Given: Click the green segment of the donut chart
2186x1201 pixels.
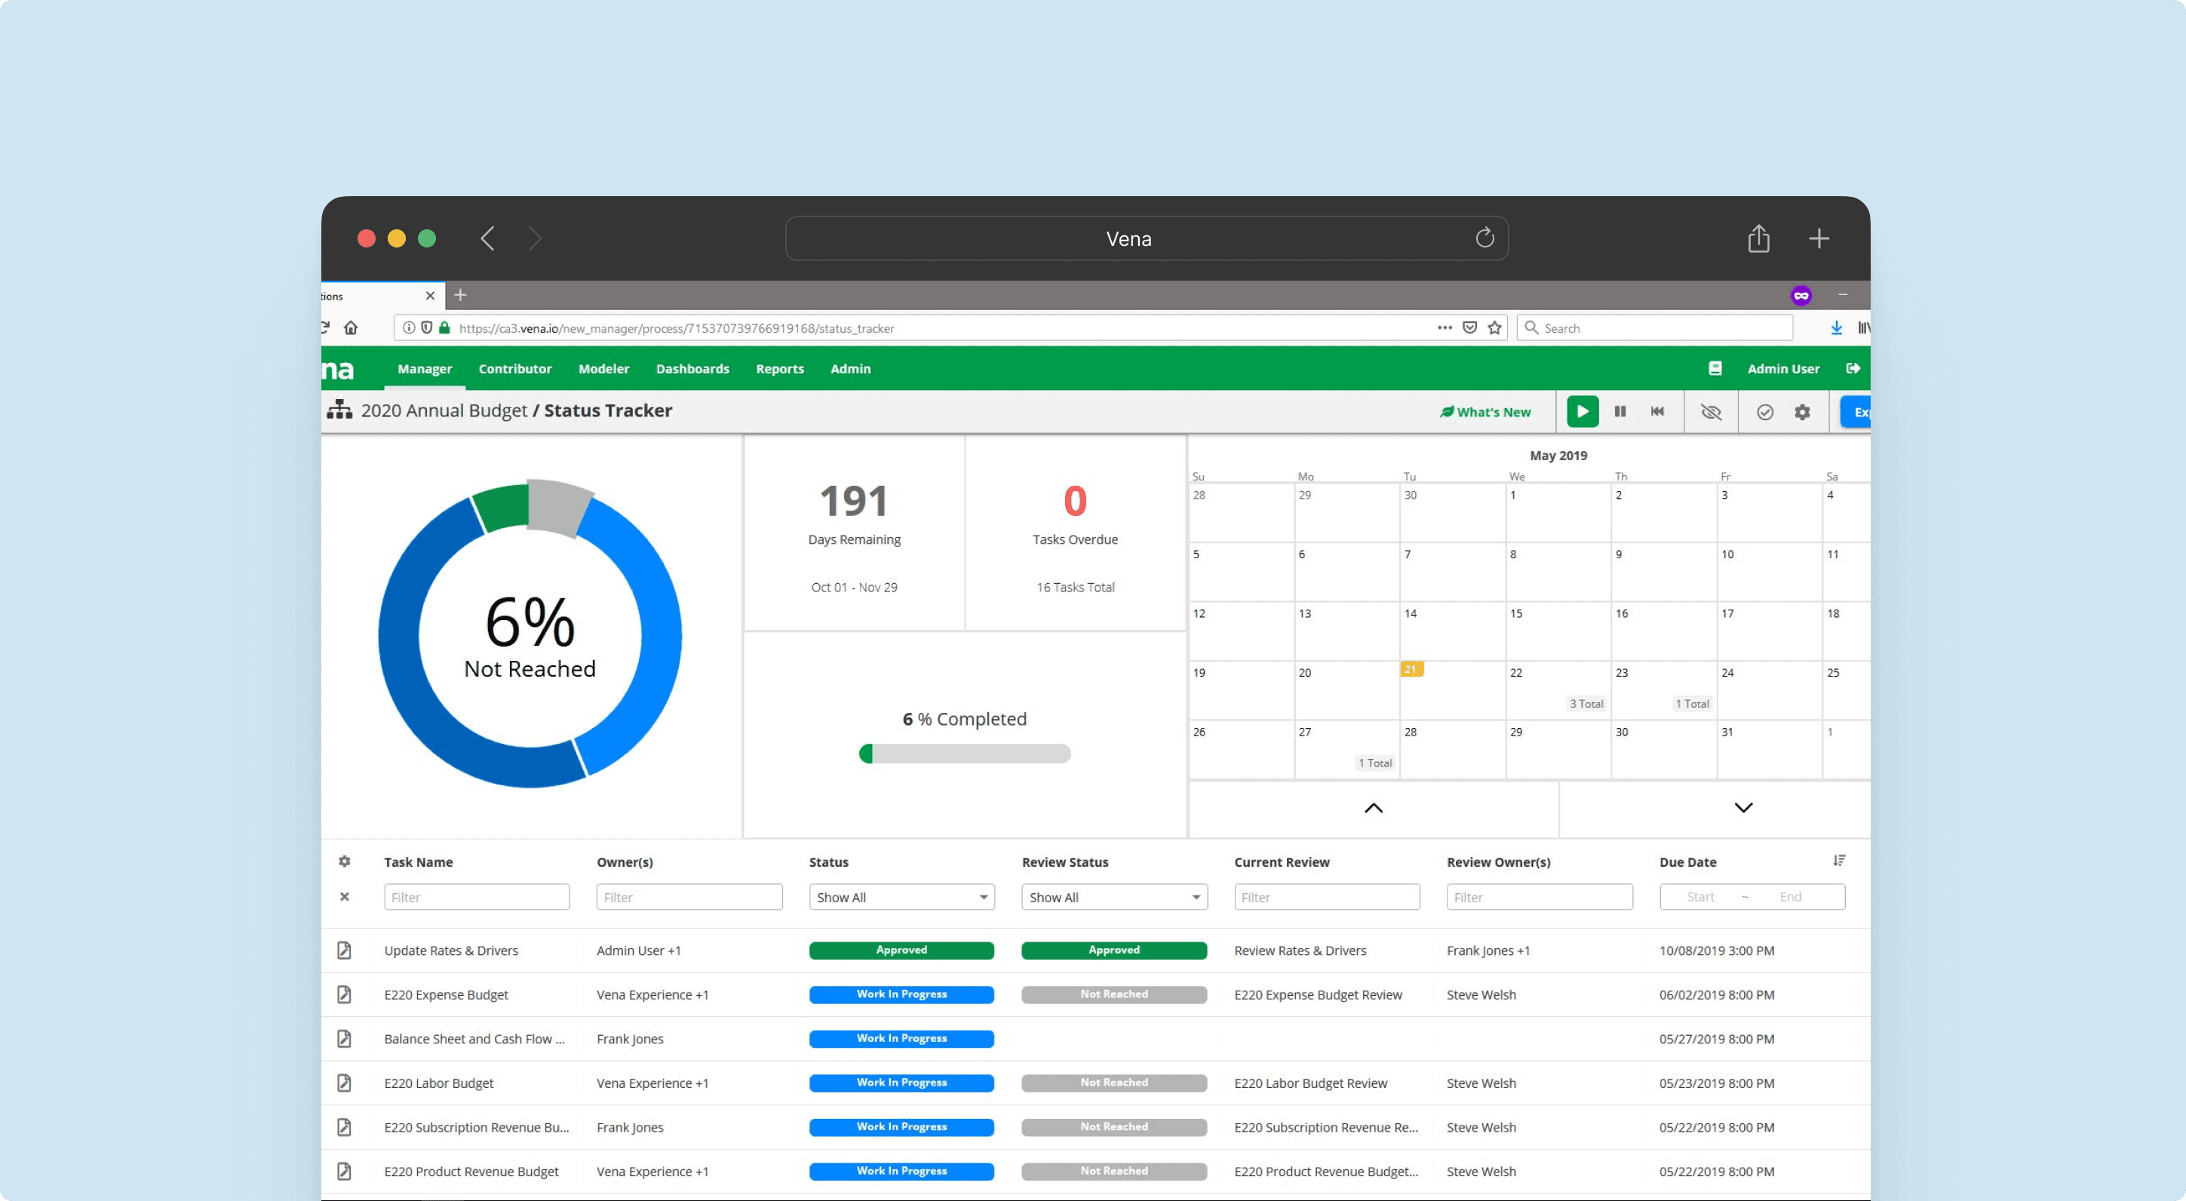Looking at the screenshot, I should pos(502,508).
